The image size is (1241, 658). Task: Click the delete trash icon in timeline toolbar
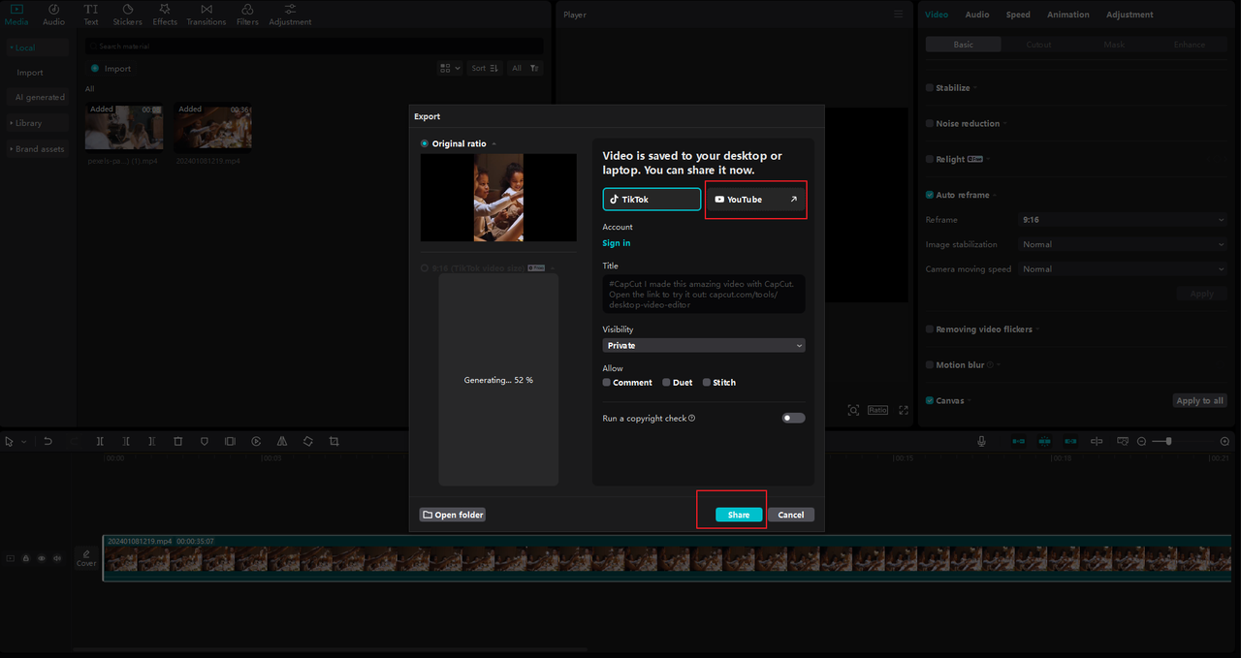(177, 441)
